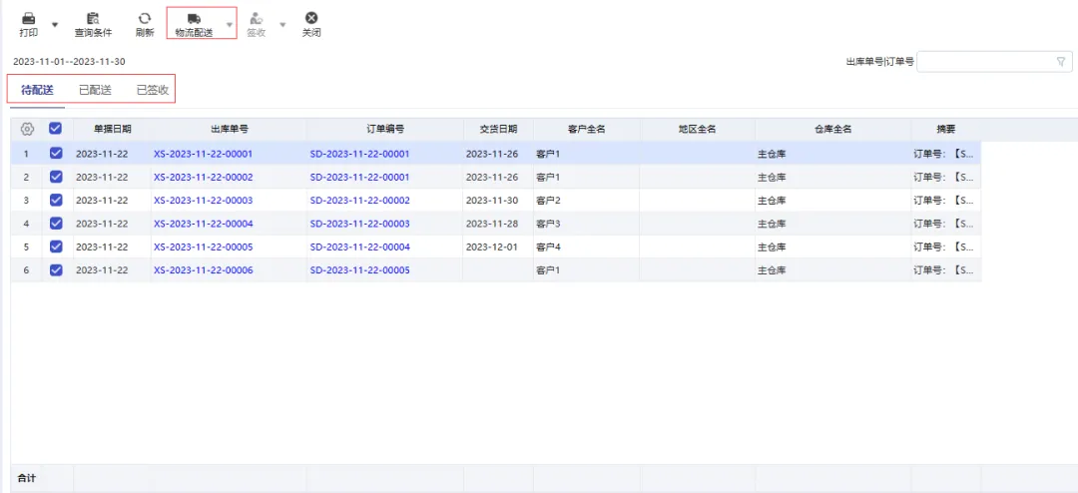Uncheck the checkbox for row 3
This screenshot has width=1078, height=493.
56,200
